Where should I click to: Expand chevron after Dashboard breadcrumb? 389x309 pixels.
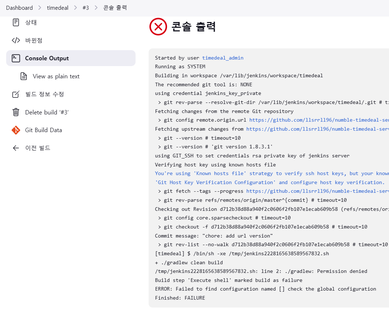[40, 8]
